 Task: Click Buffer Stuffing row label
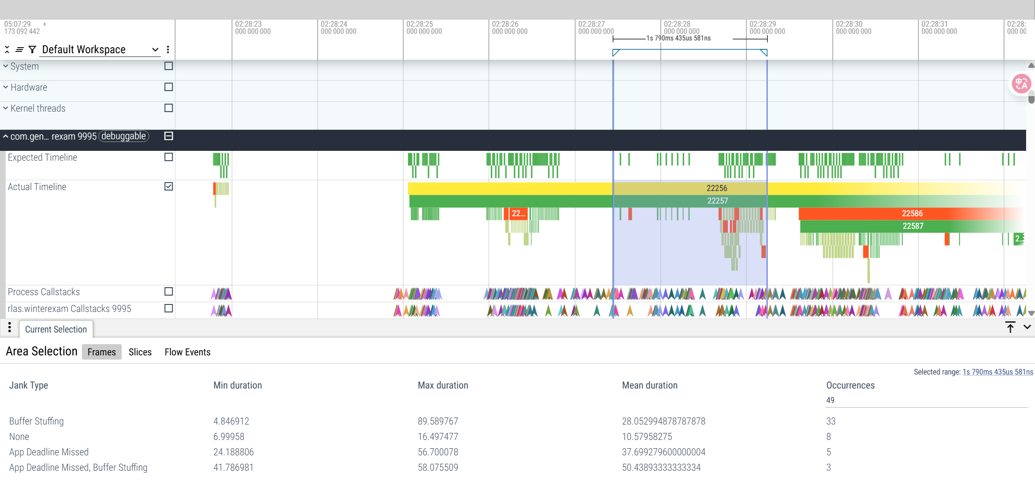click(x=36, y=421)
